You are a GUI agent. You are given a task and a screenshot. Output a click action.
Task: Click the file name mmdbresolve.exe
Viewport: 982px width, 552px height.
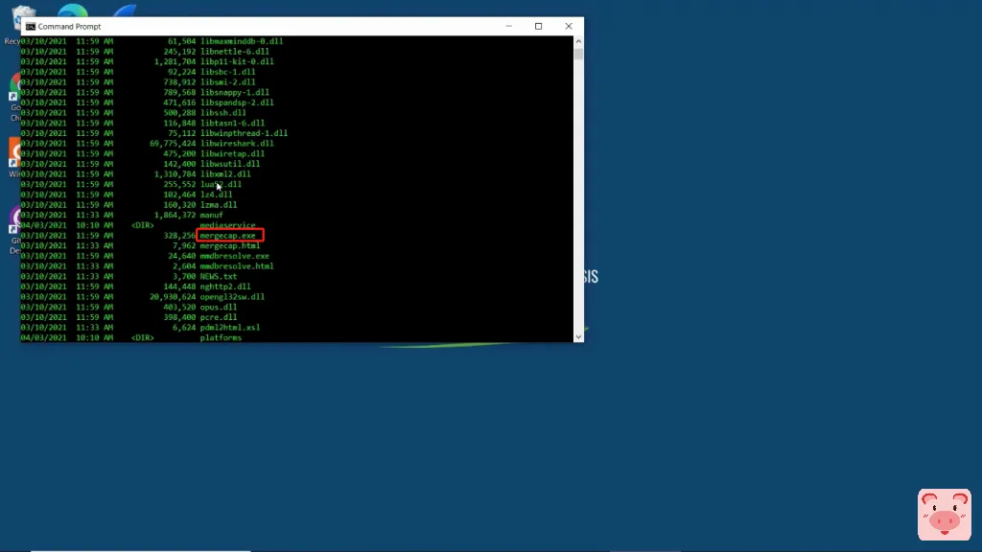pos(234,256)
